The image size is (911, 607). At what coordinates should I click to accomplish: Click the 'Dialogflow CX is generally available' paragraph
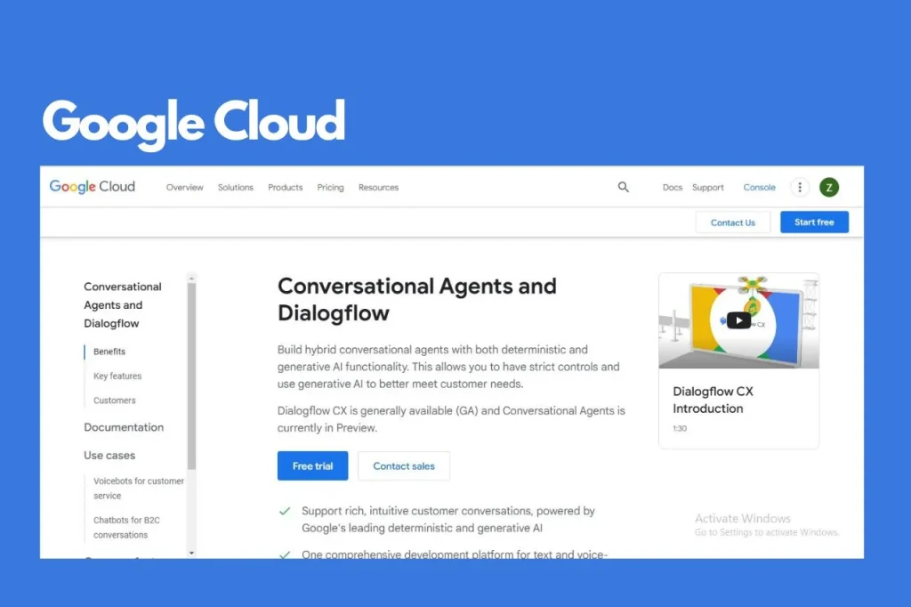pos(451,419)
